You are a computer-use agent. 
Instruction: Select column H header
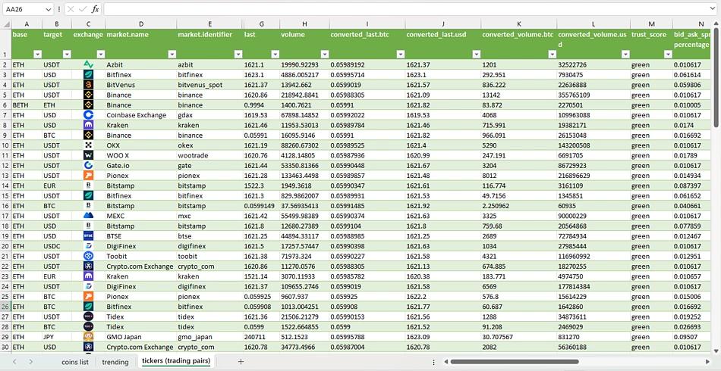(304, 23)
